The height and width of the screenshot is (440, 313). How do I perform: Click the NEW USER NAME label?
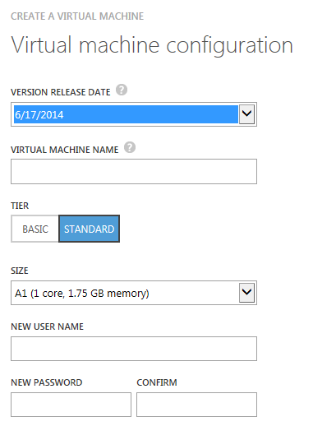coord(48,327)
